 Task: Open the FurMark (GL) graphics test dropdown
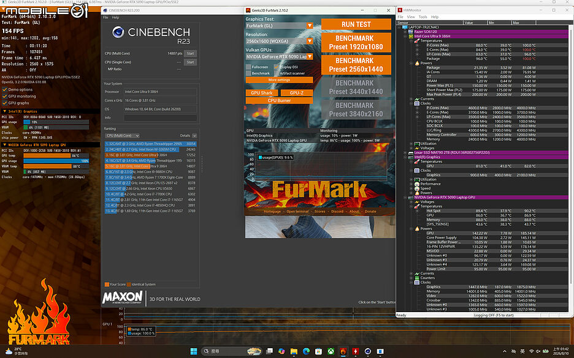[x=279, y=26]
